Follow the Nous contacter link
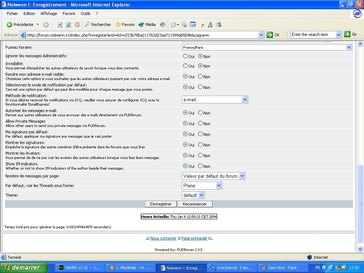 pos(163,238)
